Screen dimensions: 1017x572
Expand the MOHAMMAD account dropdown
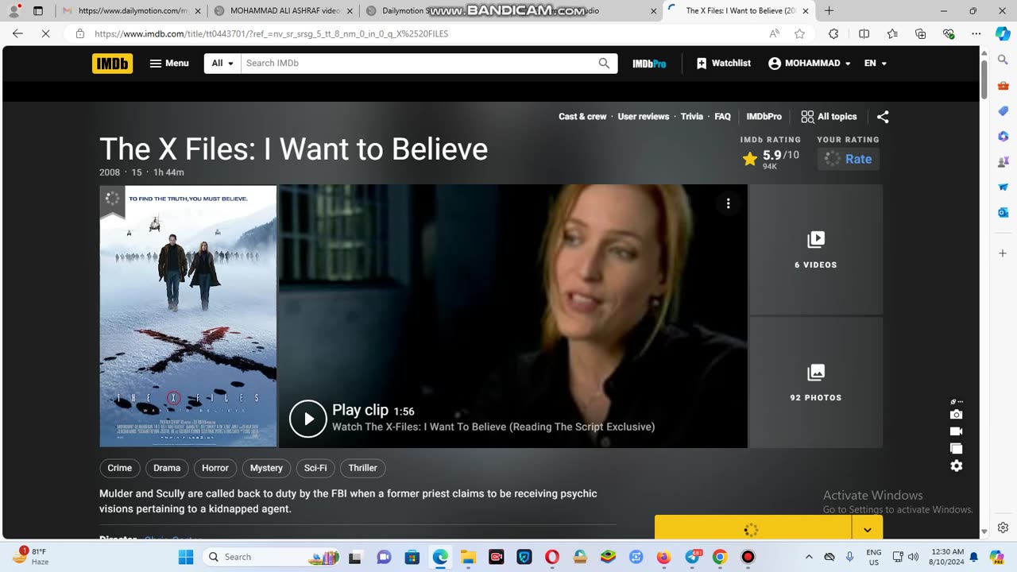[809, 64]
